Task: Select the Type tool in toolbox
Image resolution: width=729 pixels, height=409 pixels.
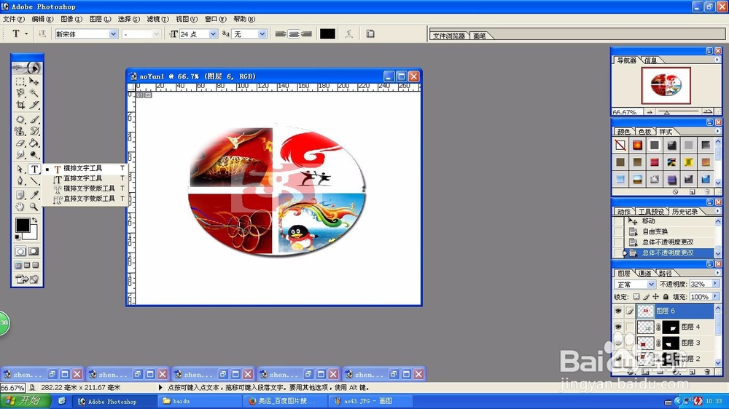Action: [34, 169]
